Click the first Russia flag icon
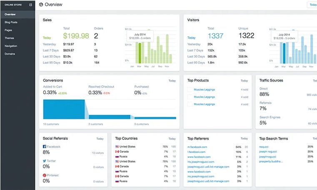The image size is (317, 190). click(117, 156)
